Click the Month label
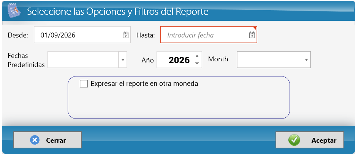The image size is (361, 159). pos(218,59)
